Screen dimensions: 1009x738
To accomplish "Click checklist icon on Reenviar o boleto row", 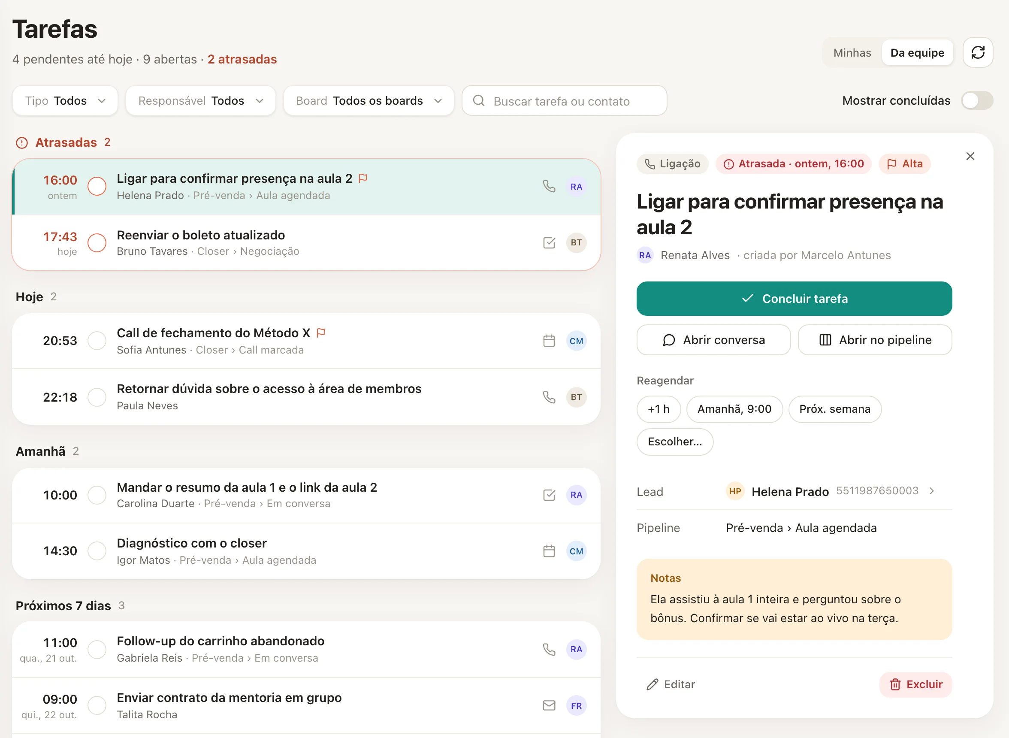I will pos(549,242).
